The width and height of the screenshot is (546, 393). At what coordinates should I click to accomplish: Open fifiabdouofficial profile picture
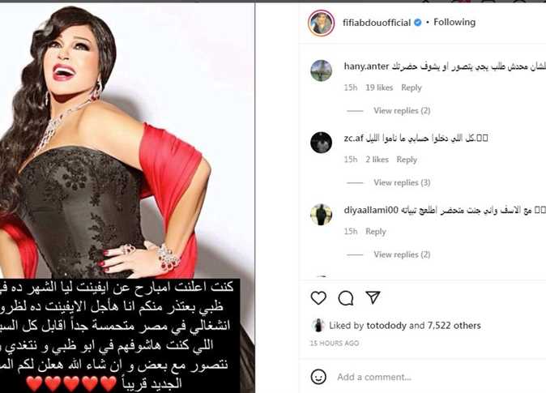[x=321, y=23]
